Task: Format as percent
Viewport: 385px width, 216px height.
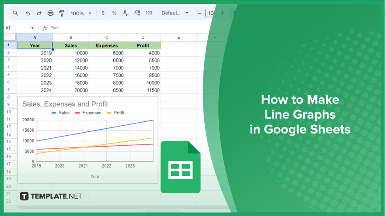Action: [x=114, y=13]
